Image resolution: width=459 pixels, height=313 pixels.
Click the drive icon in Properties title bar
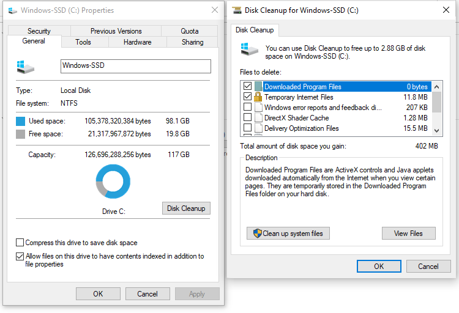click(x=13, y=10)
